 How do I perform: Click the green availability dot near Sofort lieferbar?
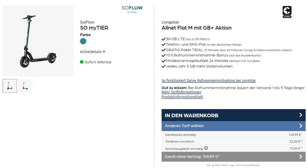[x=82, y=62]
